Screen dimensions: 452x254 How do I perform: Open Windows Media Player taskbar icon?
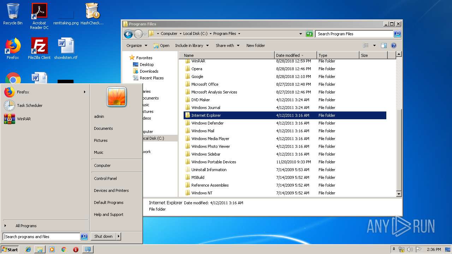52,249
